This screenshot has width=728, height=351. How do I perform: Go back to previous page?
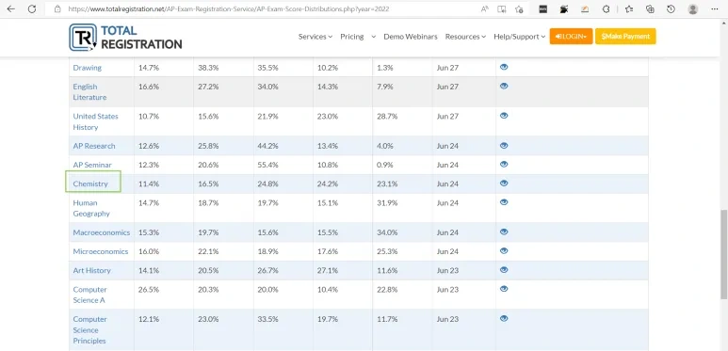coord(10,8)
